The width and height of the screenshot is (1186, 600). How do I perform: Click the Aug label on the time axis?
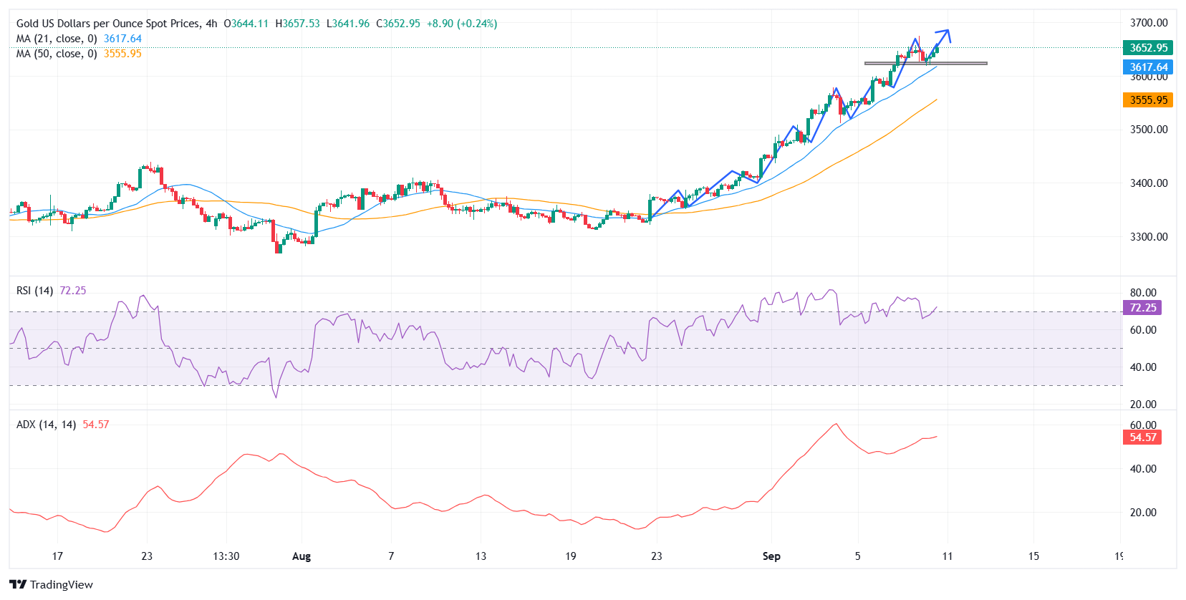(302, 556)
